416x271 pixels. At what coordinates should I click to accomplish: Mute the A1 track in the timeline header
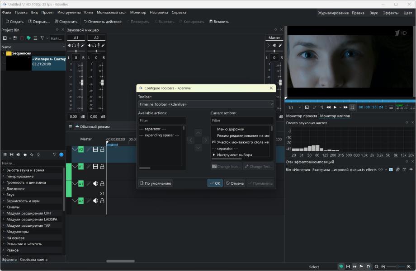[x=95, y=184]
